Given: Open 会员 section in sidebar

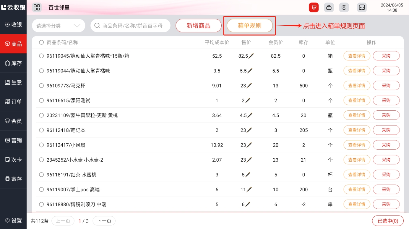Looking at the screenshot, I should pos(13,121).
